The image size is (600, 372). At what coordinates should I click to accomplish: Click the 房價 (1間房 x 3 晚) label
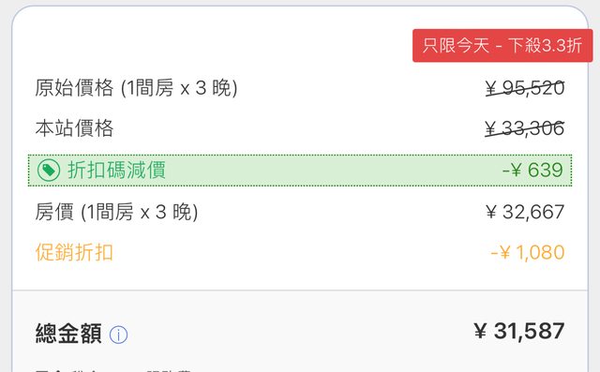(x=116, y=212)
